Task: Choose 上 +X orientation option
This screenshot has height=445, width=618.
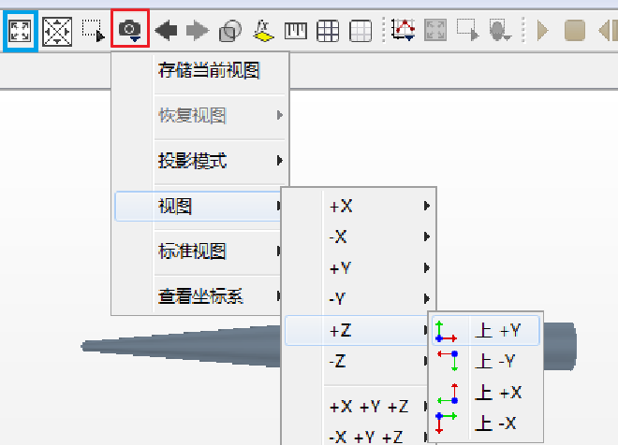Action: click(x=486, y=393)
